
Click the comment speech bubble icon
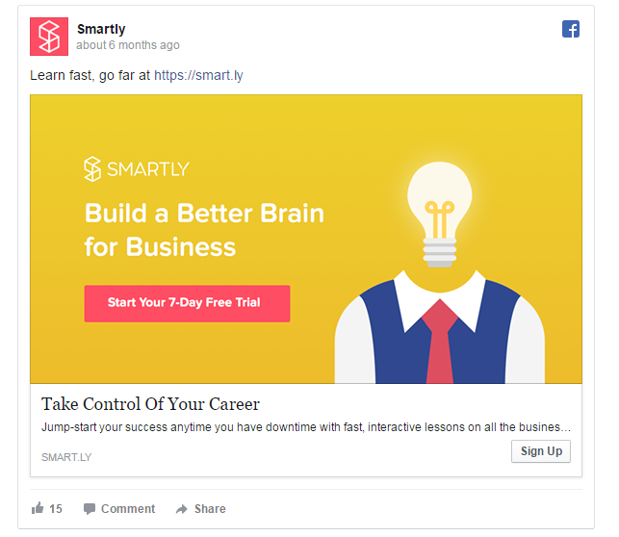(x=90, y=508)
